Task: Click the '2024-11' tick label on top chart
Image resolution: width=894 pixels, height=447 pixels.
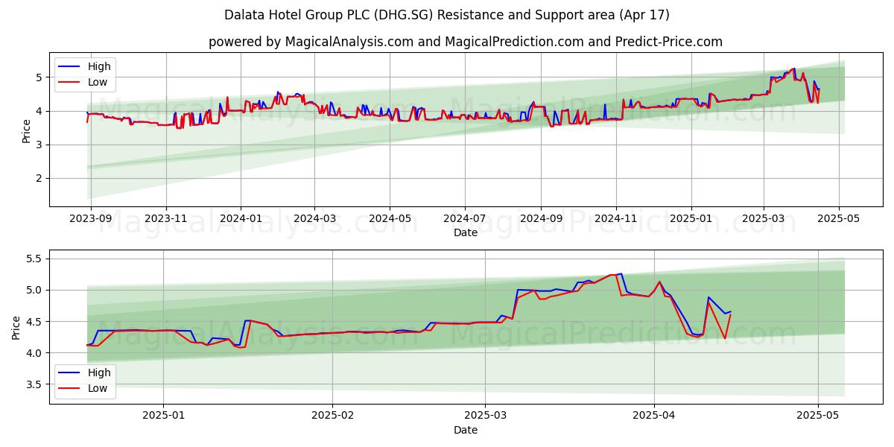Action: [616, 218]
